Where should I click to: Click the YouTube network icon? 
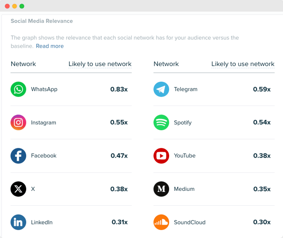coord(161,156)
